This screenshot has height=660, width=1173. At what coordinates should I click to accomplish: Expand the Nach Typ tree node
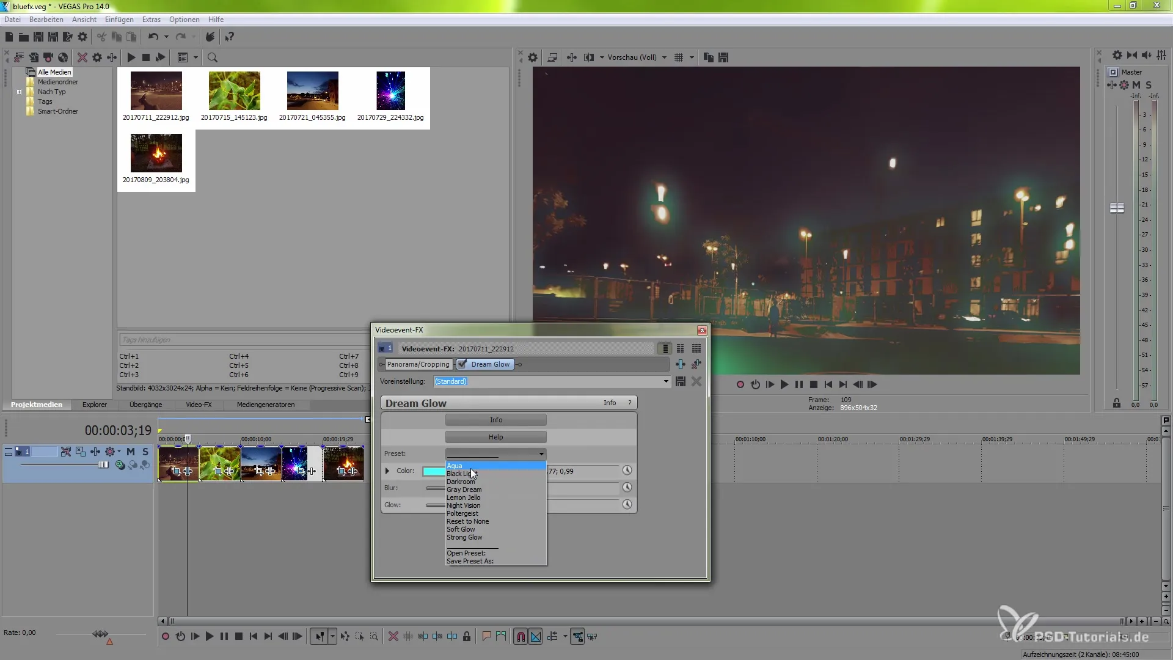pyautogui.click(x=20, y=92)
